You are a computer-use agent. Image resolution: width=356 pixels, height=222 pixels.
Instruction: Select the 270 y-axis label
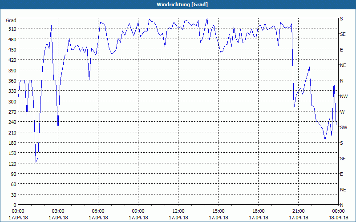click(12, 112)
